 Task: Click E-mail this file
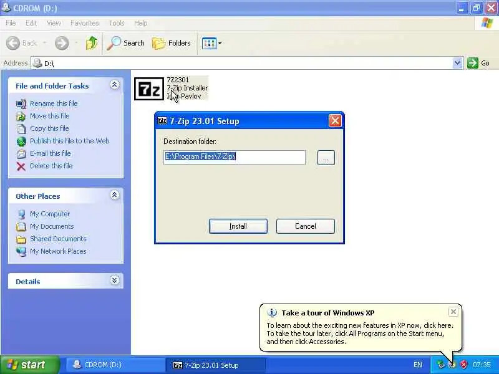coord(51,153)
